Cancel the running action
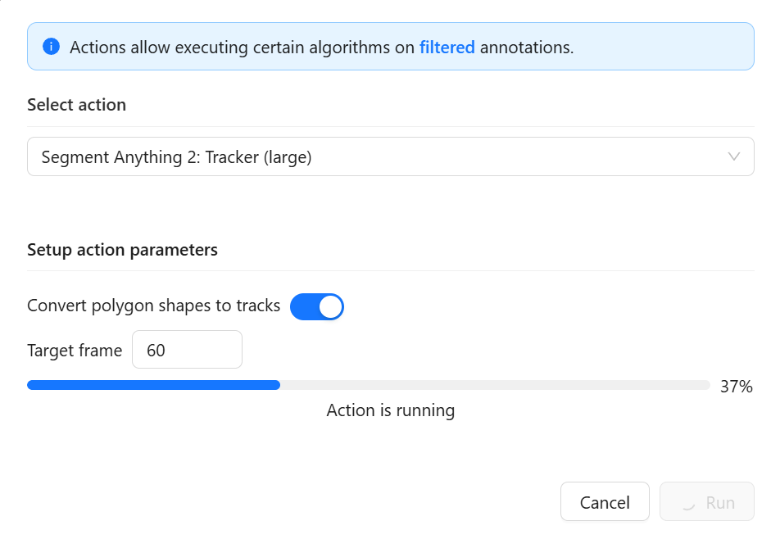The height and width of the screenshot is (539, 780). pos(605,501)
